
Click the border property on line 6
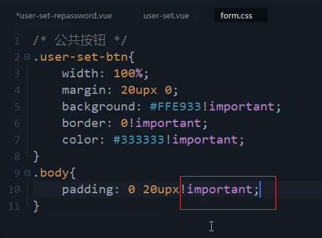click(x=84, y=123)
